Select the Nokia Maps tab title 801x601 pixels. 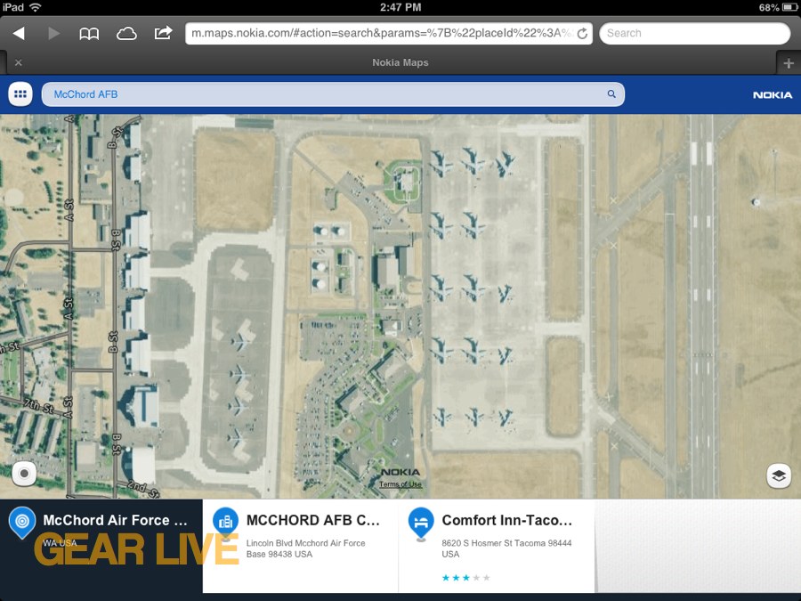[x=400, y=62]
